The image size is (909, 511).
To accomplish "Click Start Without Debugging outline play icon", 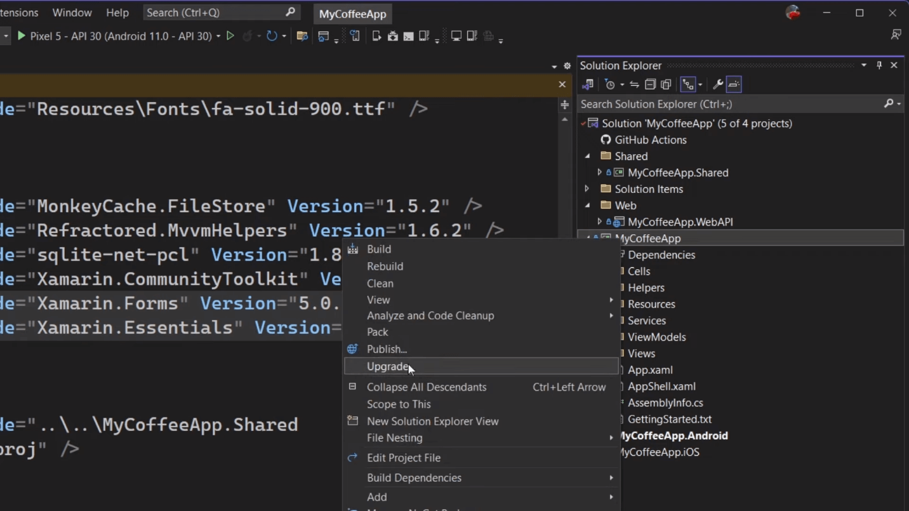I will (x=230, y=36).
